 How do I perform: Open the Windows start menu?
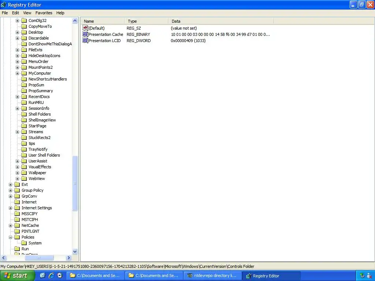tap(17, 276)
